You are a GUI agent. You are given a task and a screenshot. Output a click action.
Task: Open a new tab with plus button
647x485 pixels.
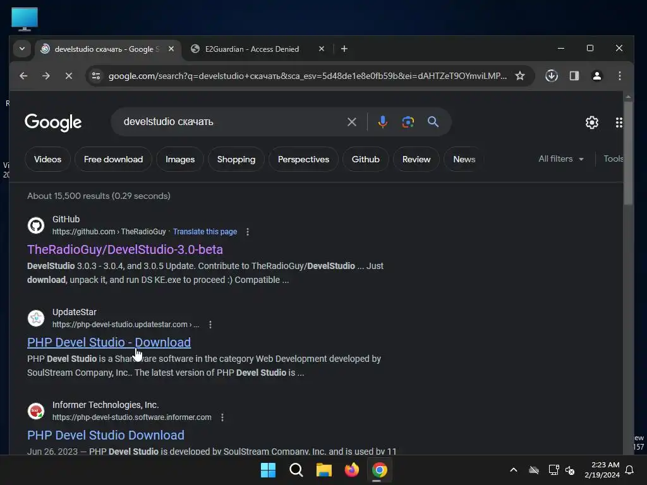[344, 49]
